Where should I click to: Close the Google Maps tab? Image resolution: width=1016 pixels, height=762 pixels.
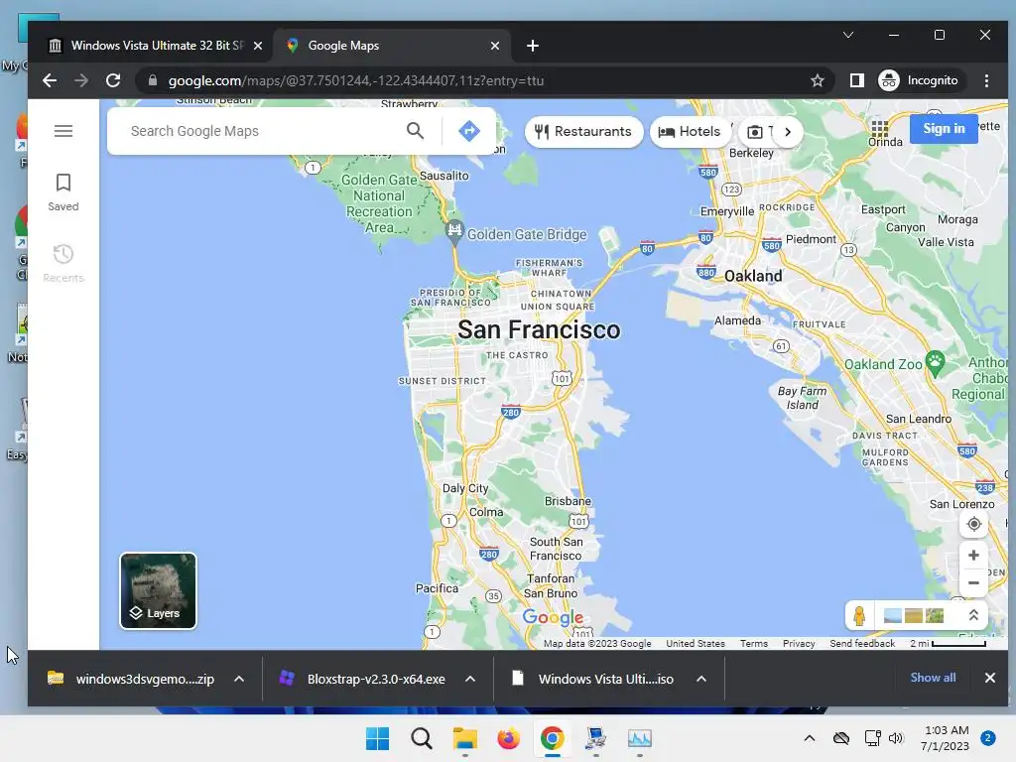point(494,46)
